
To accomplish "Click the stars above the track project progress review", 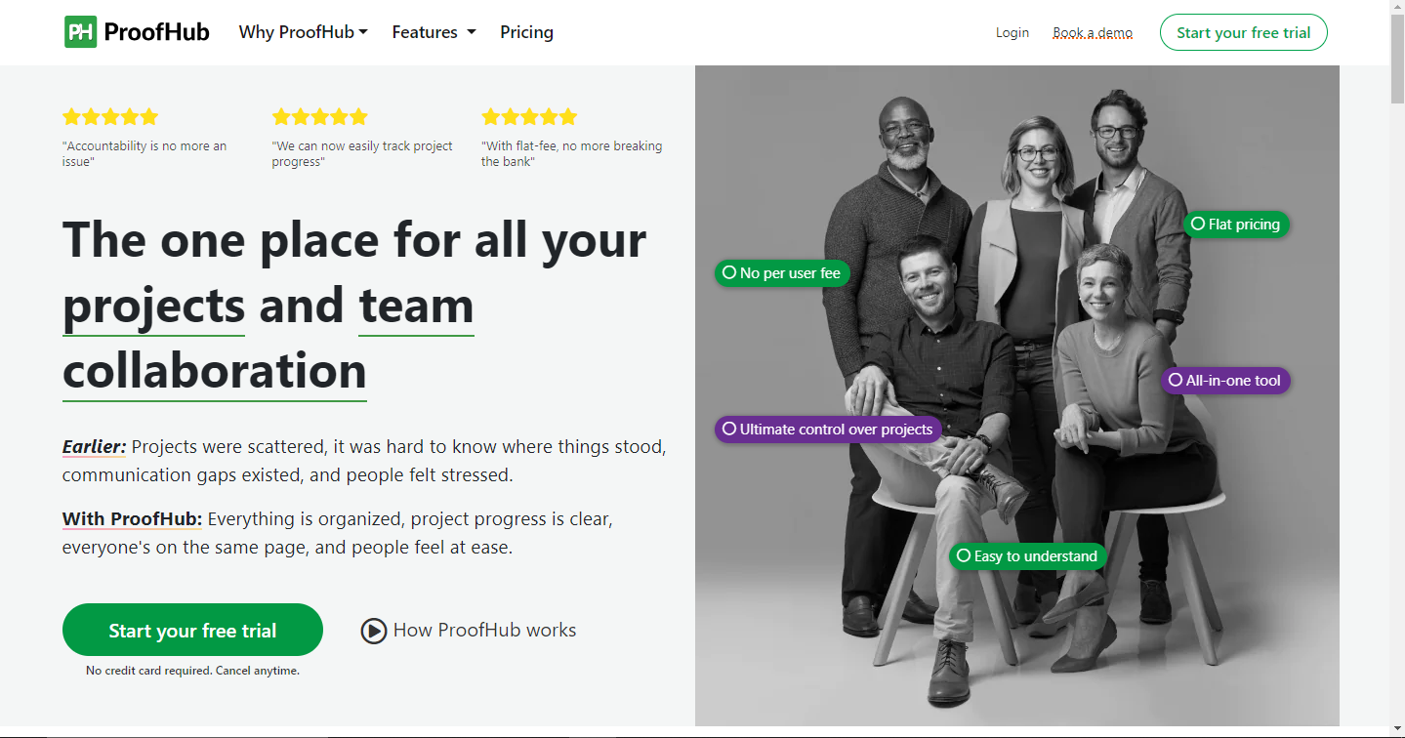I will point(320,117).
